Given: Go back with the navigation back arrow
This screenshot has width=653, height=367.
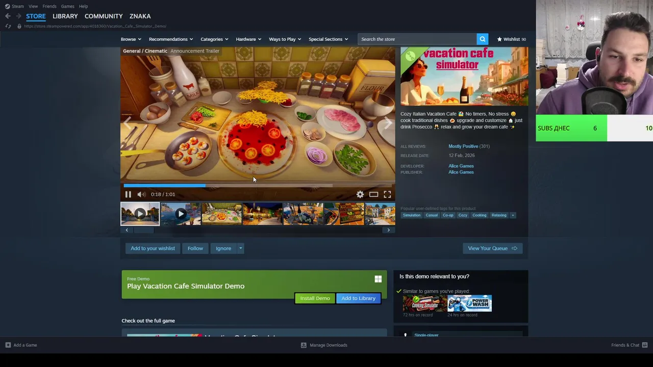Looking at the screenshot, I should pyautogui.click(x=8, y=16).
